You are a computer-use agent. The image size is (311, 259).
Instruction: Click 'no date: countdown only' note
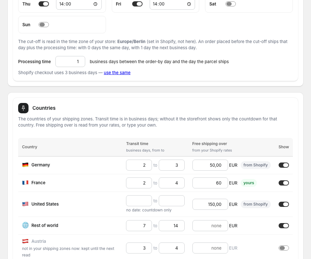[149, 210]
